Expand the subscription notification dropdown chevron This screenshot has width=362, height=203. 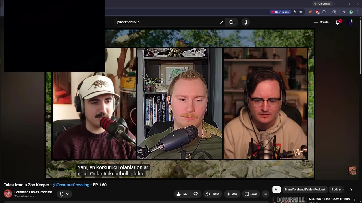pyautogui.click(x=68, y=194)
